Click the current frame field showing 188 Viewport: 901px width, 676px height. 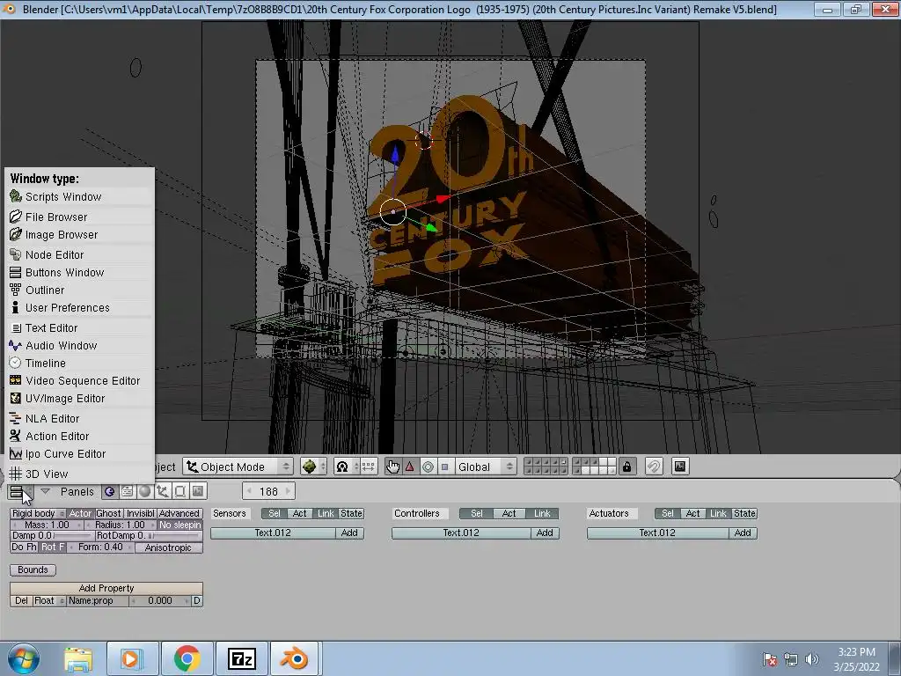pyautogui.click(x=268, y=491)
